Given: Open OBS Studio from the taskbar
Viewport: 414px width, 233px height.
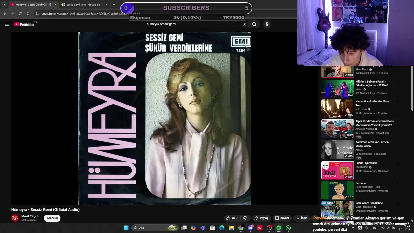Looking at the screenshot, I should click(x=269, y=228).
